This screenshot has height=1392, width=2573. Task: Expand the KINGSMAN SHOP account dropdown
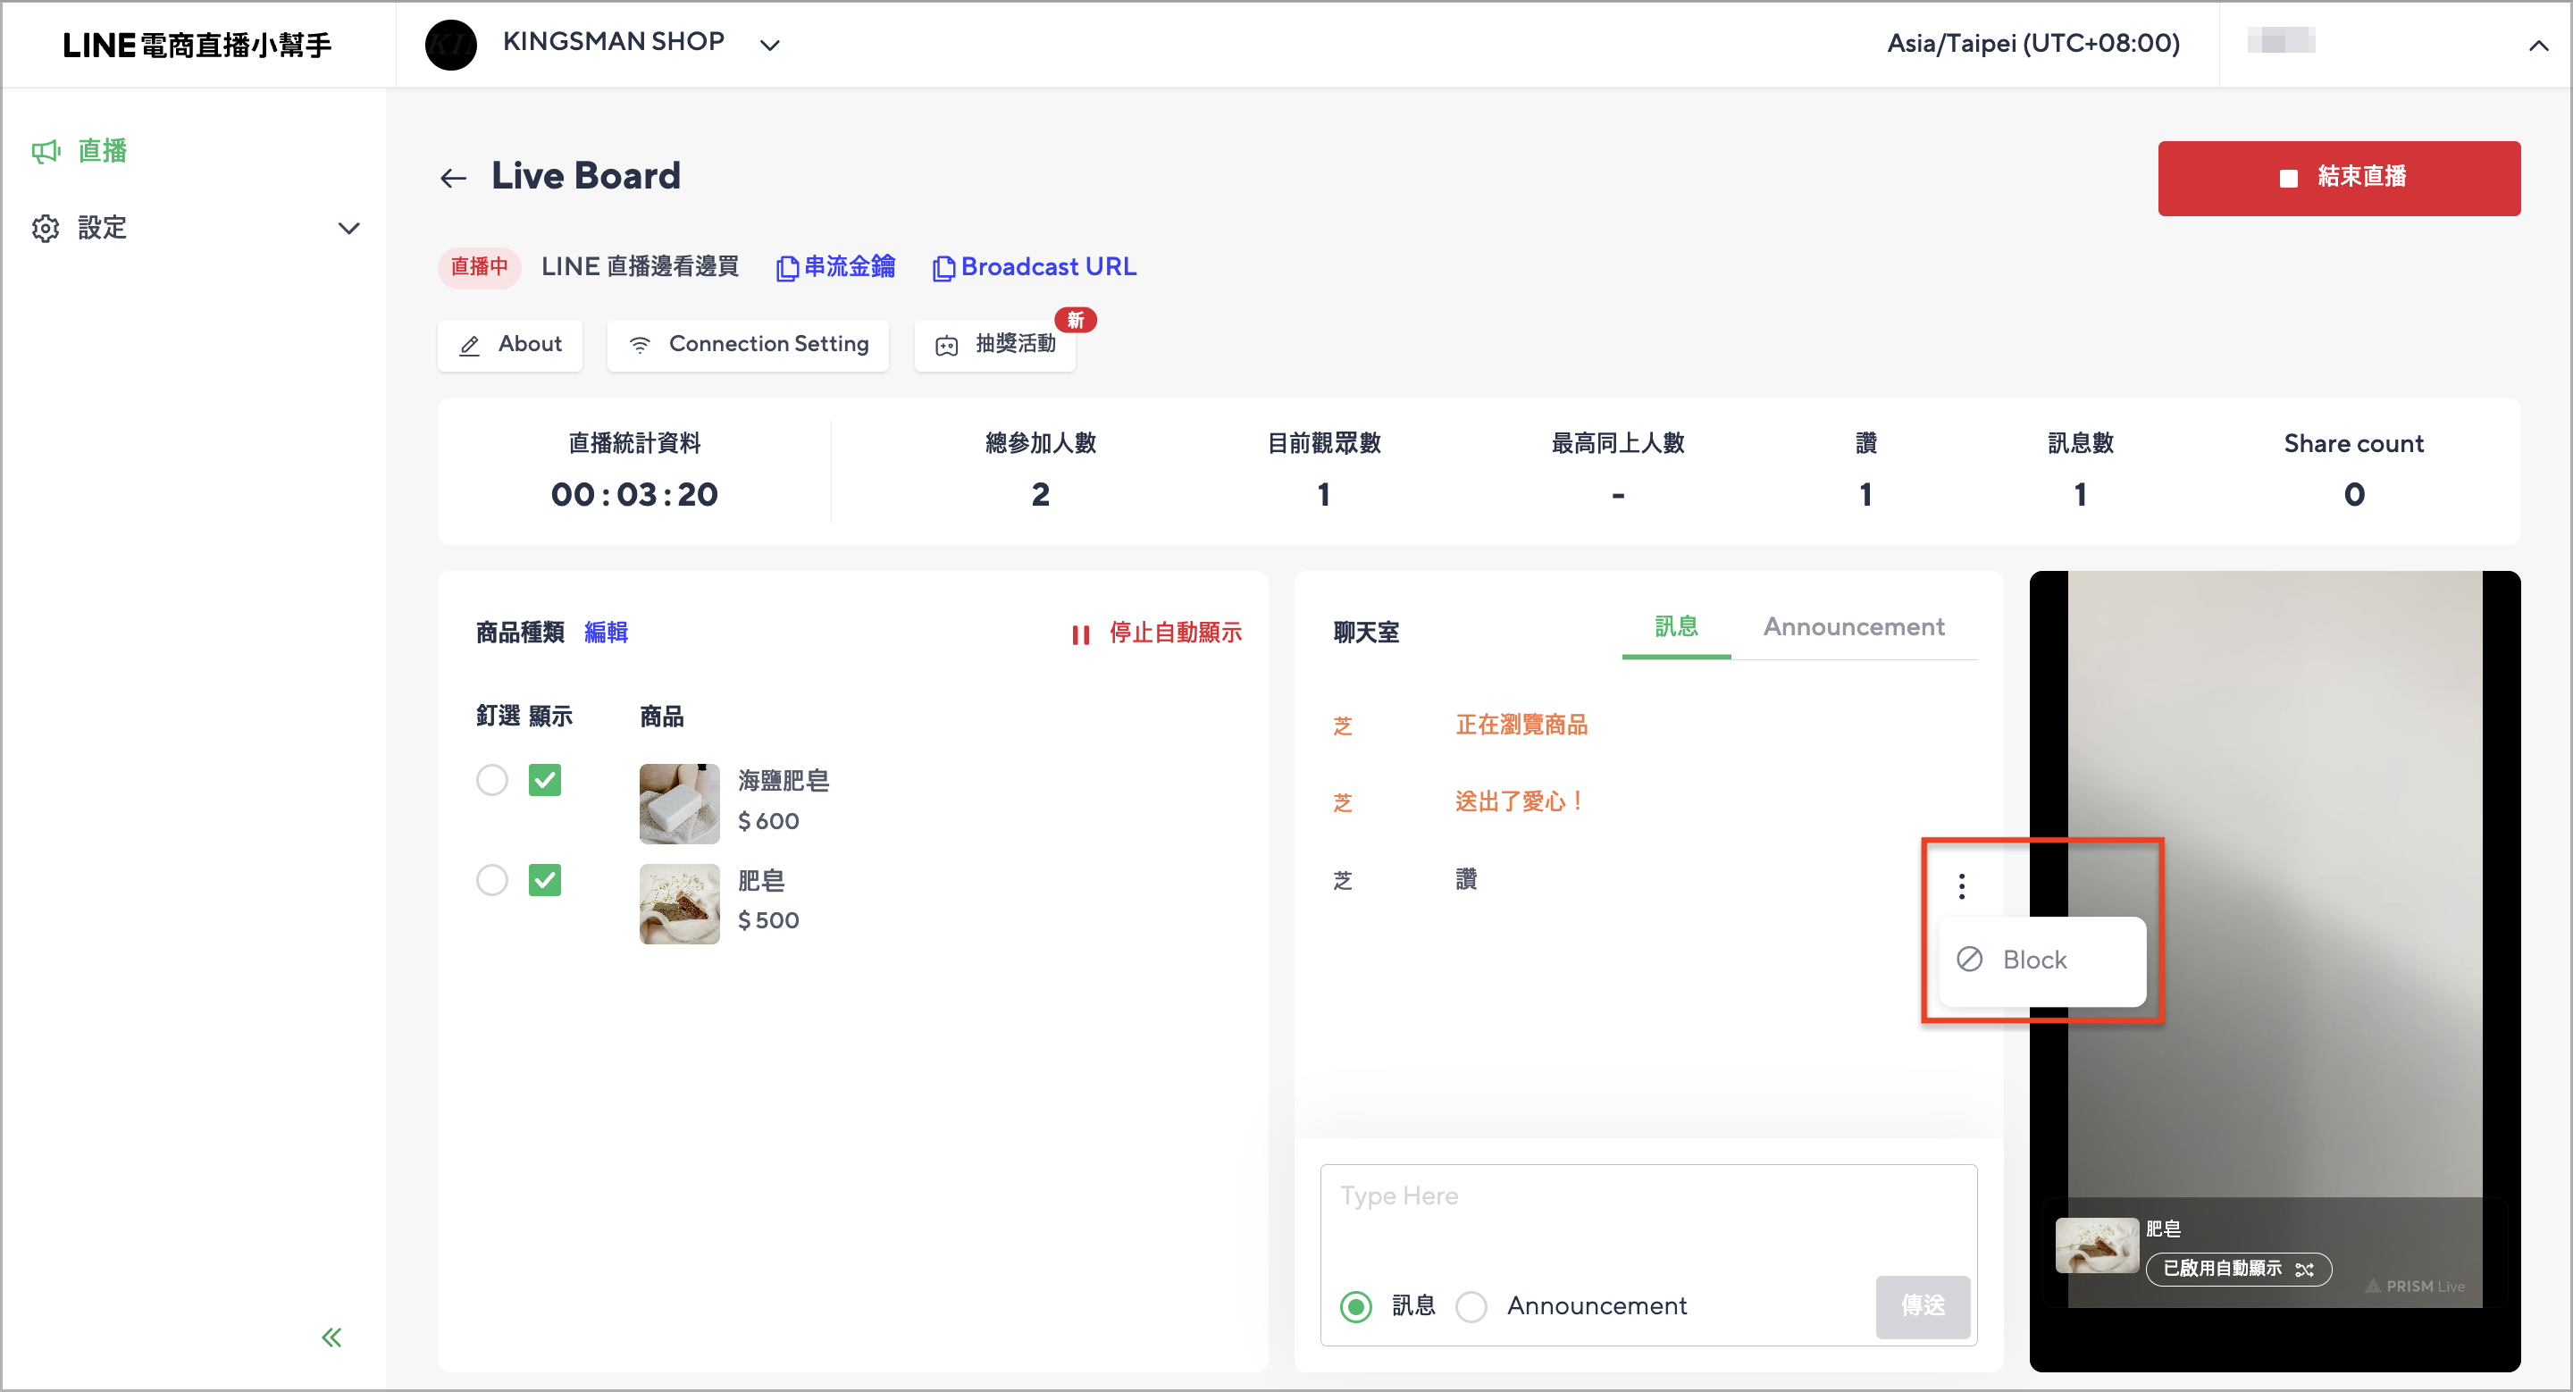(x=769, y=45)
